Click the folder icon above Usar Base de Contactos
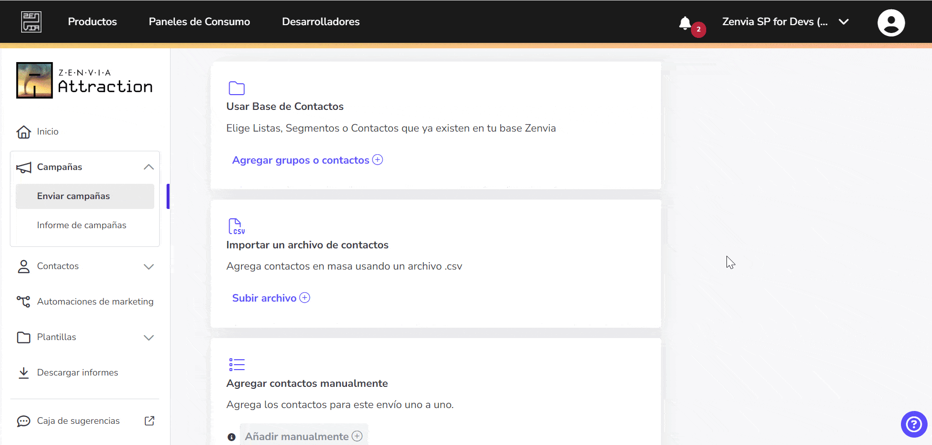 tap(237, 88)
